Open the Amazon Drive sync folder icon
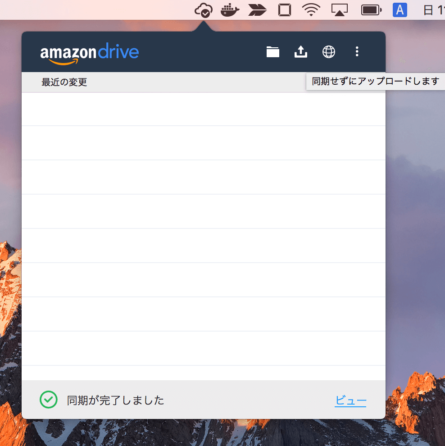The height and width of the screenshot is (446, 445). tap(272, 52)
